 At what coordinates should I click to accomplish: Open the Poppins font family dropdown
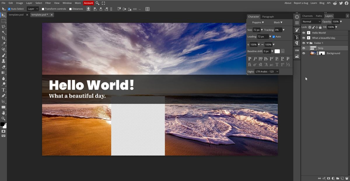[x=258, y=22]
